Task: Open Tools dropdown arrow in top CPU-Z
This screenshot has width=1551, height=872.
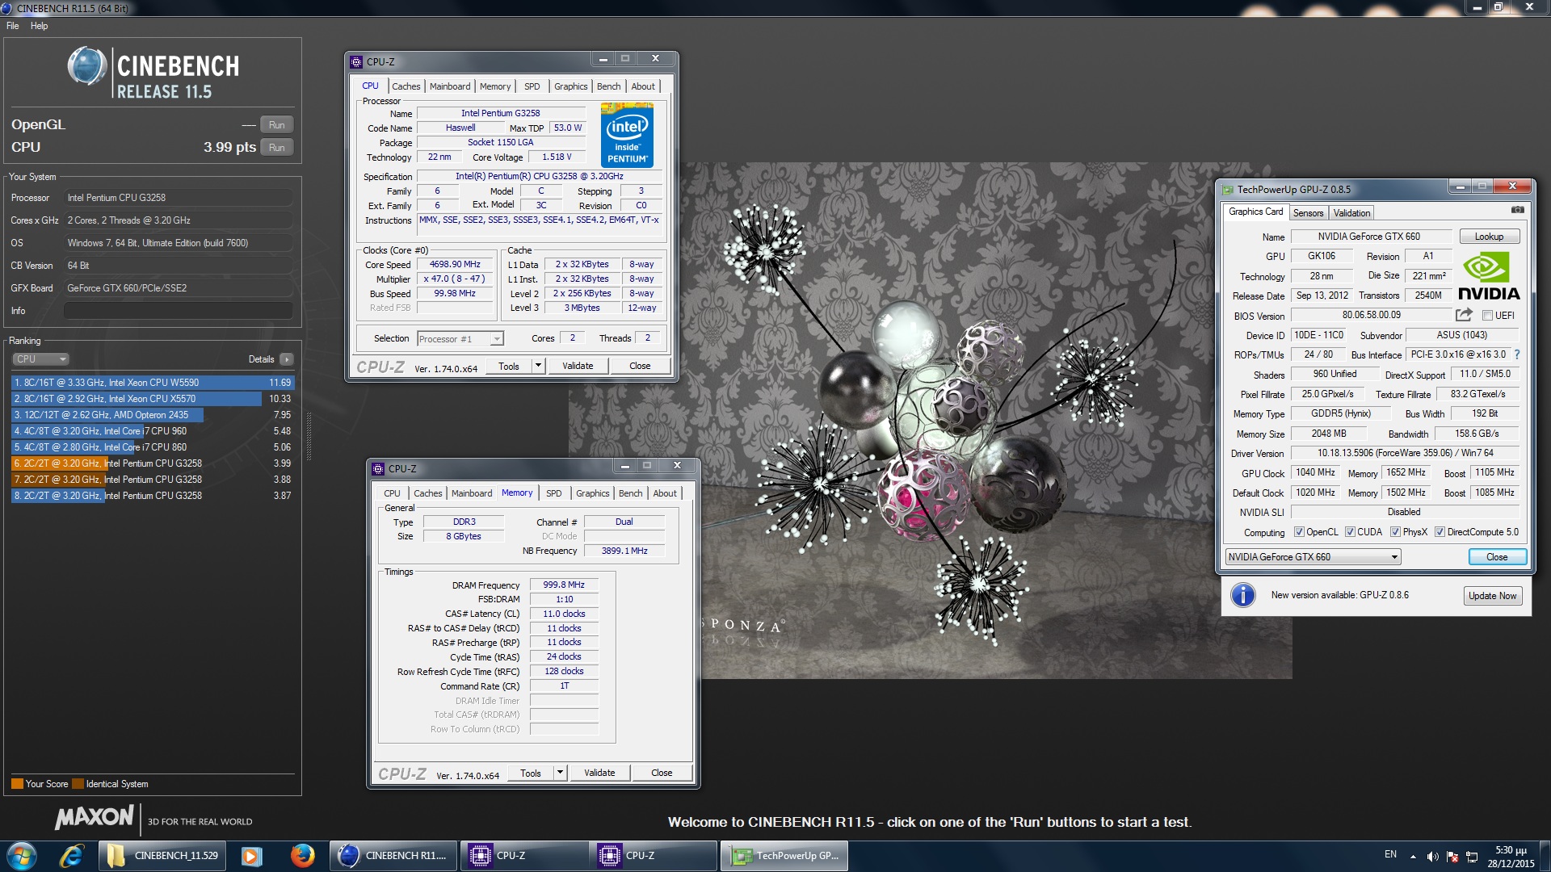Action: pyautogui.click(x=538, y=366)
